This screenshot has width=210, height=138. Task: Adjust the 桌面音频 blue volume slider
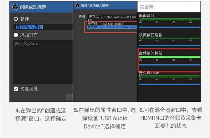point(170,27)
